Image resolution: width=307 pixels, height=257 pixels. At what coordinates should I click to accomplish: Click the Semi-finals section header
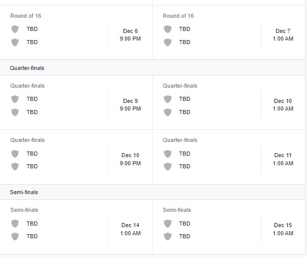(x=24, y=192)
